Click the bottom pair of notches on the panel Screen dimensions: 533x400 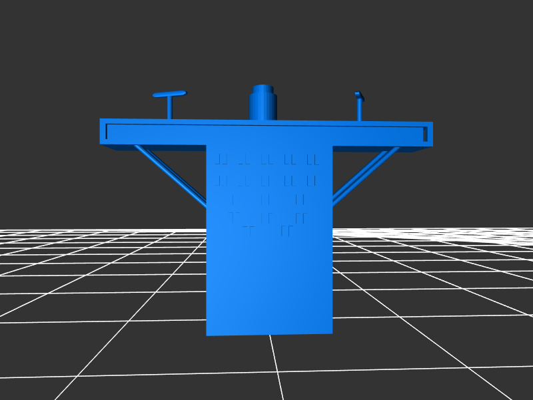(x=267, y=231)
